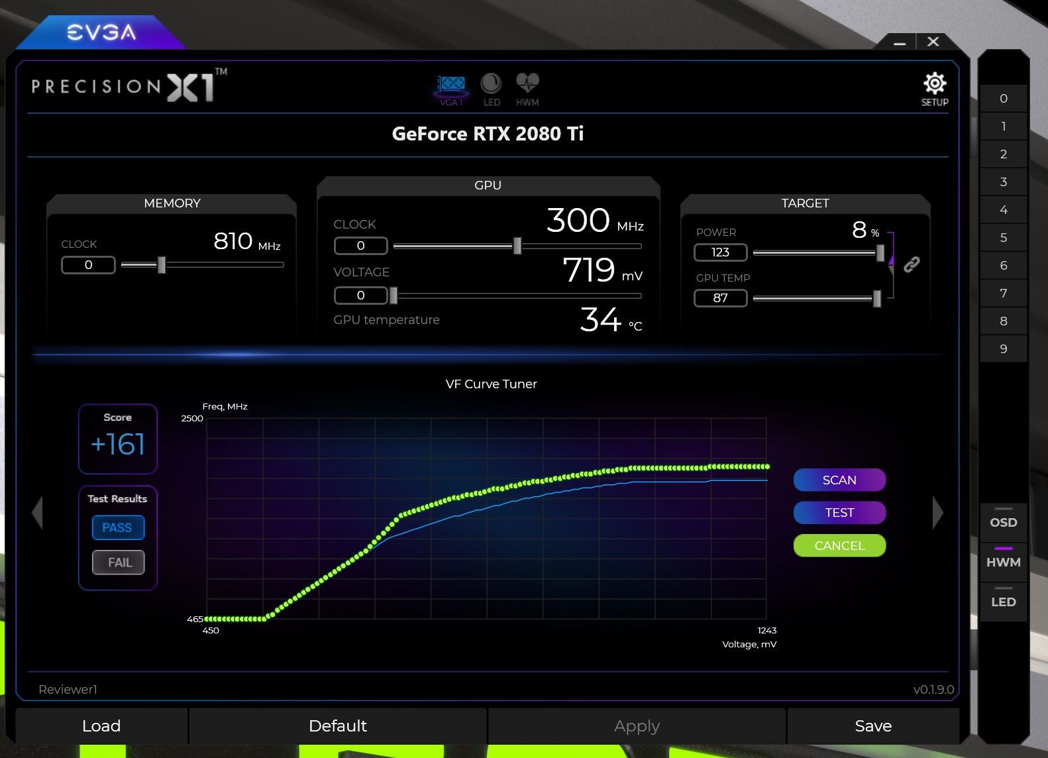
Task: Click the GPU voltage offset field
Action: 360,295
